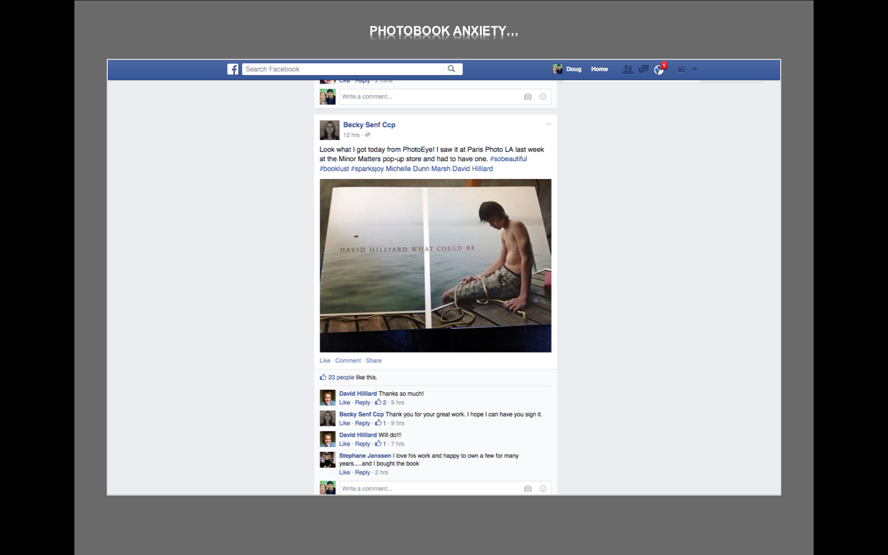Open the friend requests icon
The image size is (888, 555).
tap(627, 69)
